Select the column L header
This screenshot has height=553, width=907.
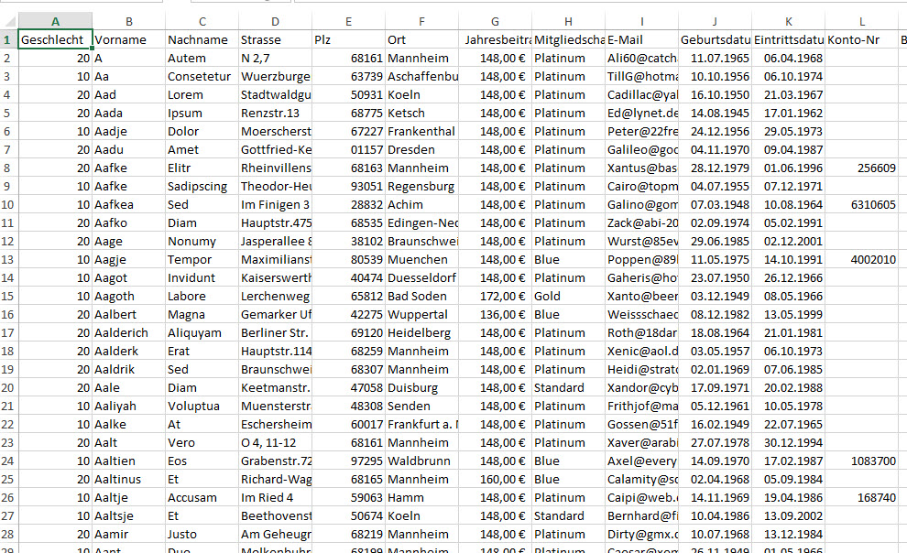861,21
